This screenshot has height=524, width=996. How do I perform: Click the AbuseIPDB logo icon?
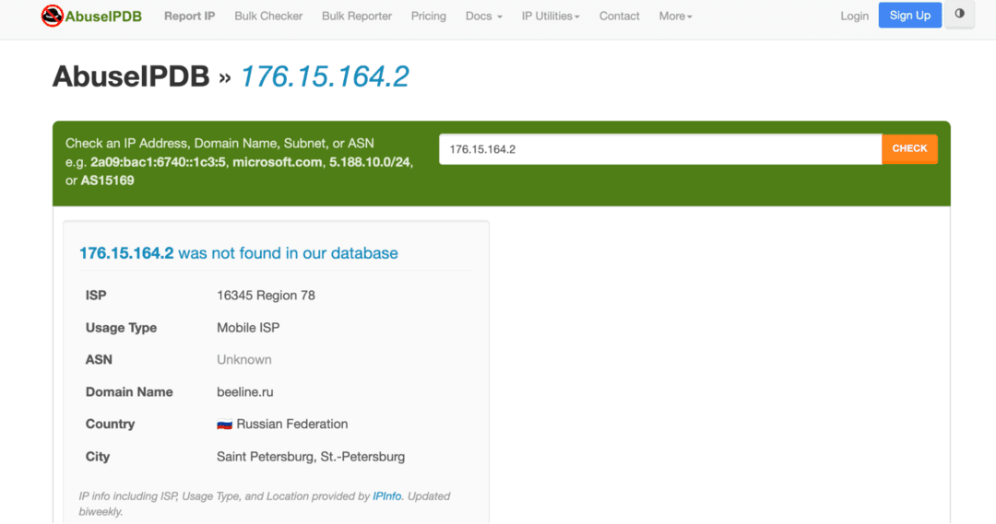[52, 16]
